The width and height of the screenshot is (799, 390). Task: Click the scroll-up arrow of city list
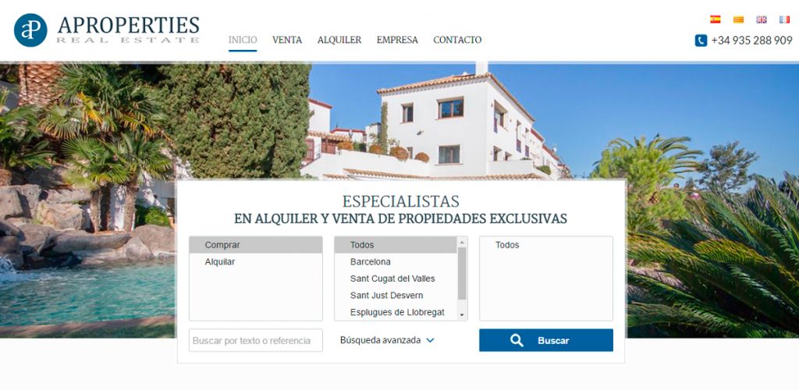coord(462,241)
